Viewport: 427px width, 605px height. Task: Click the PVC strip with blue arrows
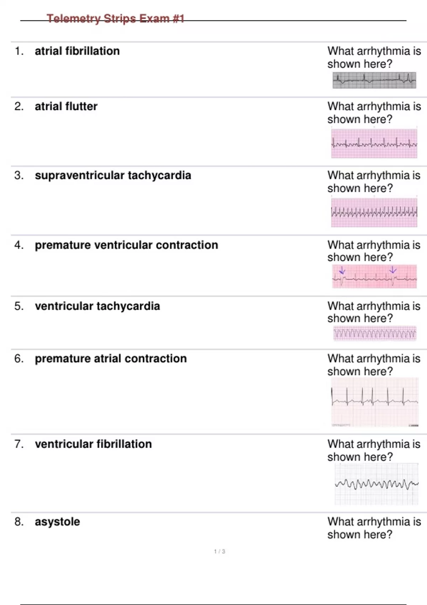click(374, 277)
